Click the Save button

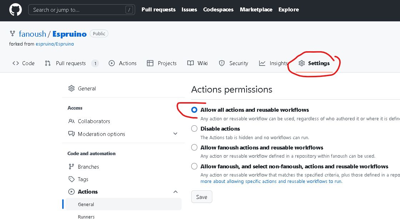pos(202,197)
